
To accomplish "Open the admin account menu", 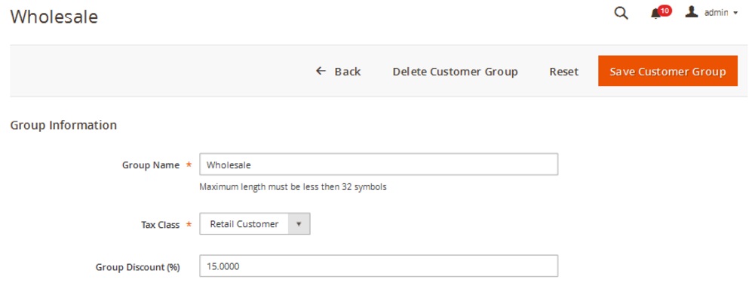I will pyautogui.click(x=712, y=13).
